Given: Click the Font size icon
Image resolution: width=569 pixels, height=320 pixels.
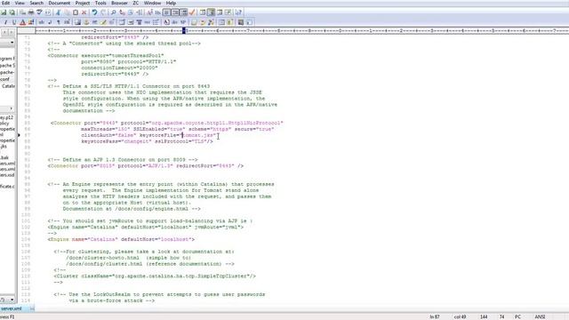Looking at the screenshot, I should 149,12.
